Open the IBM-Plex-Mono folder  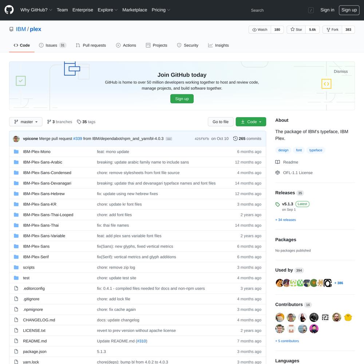coord(37,151)
